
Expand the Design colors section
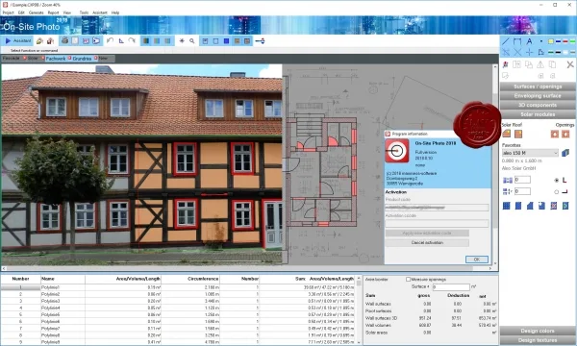(538, 331)
